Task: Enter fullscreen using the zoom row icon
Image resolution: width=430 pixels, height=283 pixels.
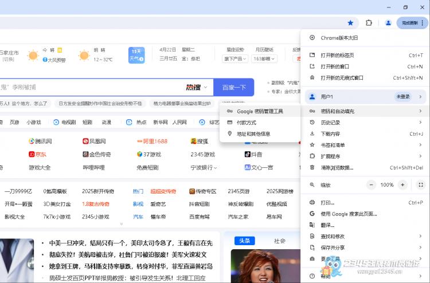Action: (421, 185)
